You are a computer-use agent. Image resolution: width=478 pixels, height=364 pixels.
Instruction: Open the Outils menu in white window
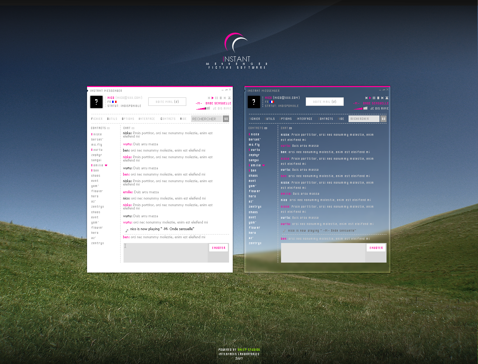(112, 119)
